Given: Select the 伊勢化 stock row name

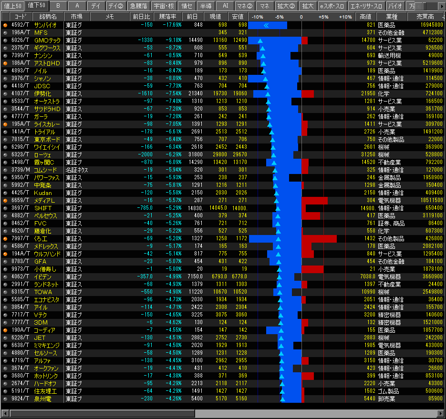Looking at the screenshot, I should pyautogui.click(x=42, y=93).
